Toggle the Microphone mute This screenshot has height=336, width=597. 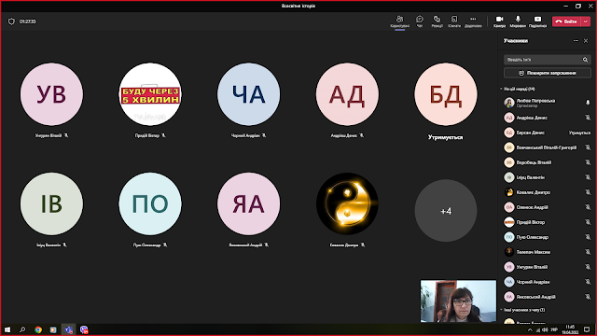[x=518, y=21]
